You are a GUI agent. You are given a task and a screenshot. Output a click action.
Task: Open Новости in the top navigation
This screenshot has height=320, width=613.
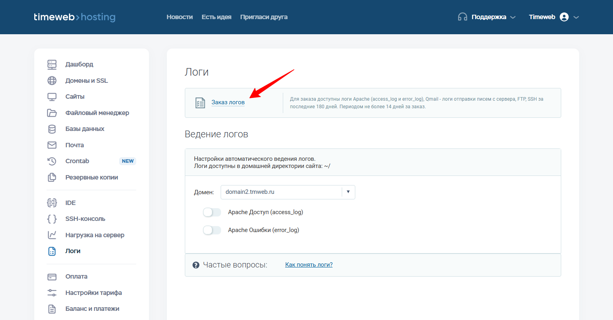[x=180, y=17]
